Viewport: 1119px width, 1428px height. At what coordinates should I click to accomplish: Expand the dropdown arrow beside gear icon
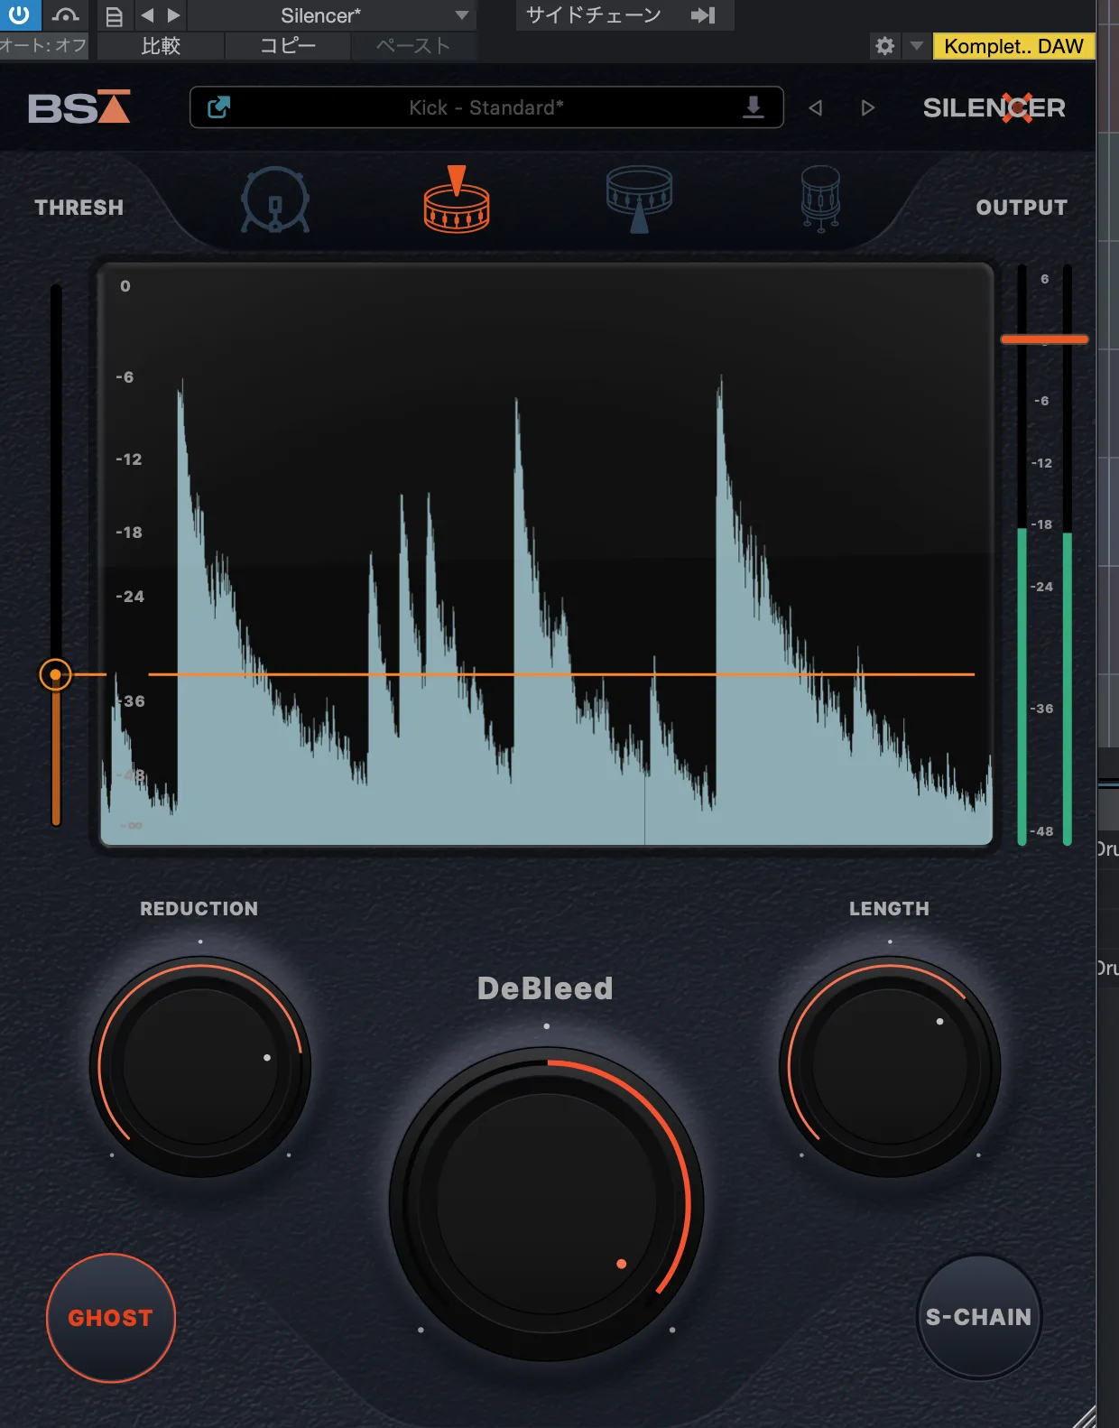[x=917, y=46]
